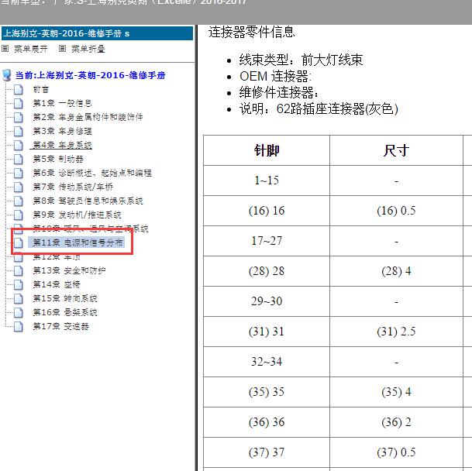The height and width of the screenshot is (471, 472).
Task: Click the table cell 1~15
Action: 267,180
